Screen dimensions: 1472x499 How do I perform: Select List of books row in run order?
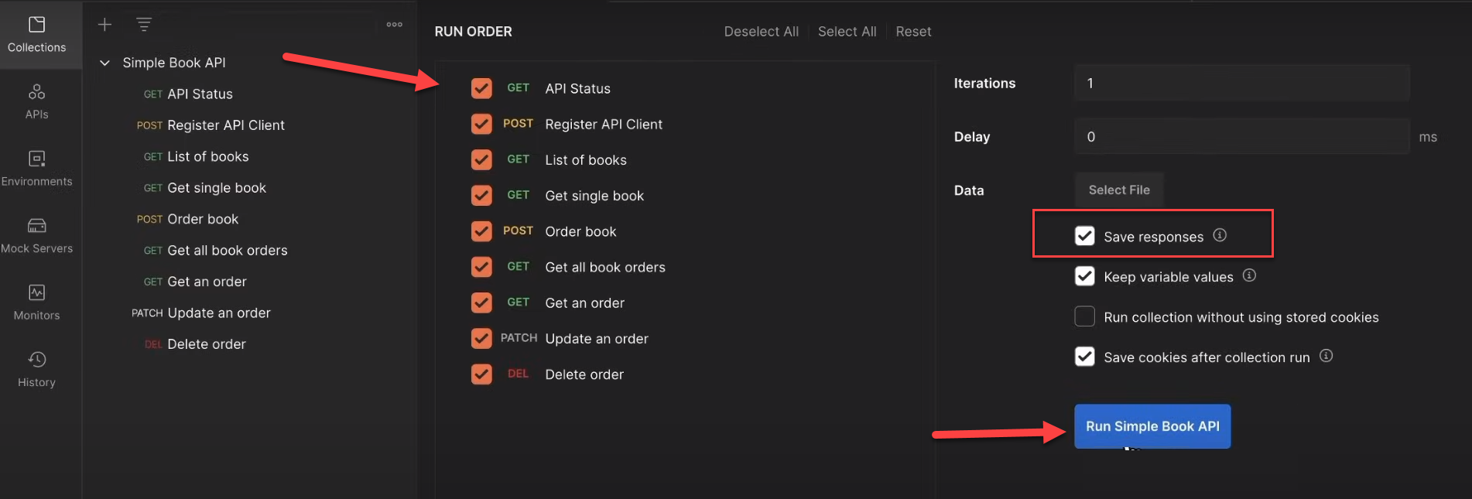[x=586, y=160]
